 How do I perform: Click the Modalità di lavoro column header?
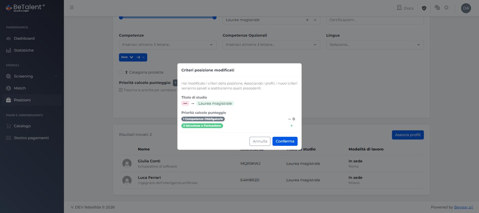[x=366, y=149]
